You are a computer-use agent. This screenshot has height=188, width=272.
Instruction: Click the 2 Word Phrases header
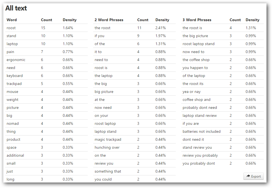coord(109,20)
